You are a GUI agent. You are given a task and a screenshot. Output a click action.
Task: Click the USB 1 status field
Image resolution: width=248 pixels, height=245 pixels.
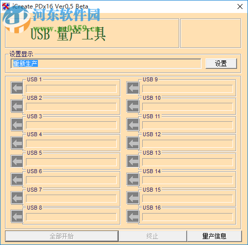coord(71,89)
